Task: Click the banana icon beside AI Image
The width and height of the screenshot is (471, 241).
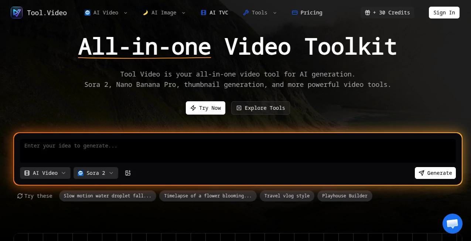Action: 146,13
